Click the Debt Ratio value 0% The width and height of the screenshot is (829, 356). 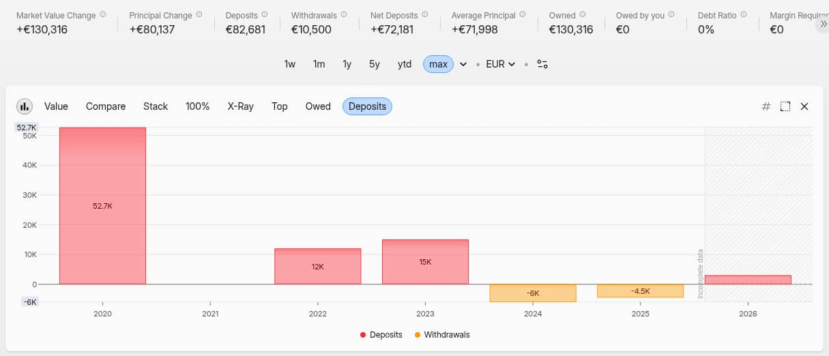[706, 29]
